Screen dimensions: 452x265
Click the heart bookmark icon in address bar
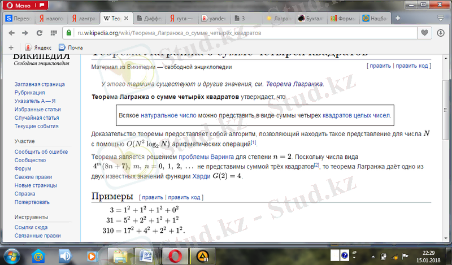pos(424,33)
